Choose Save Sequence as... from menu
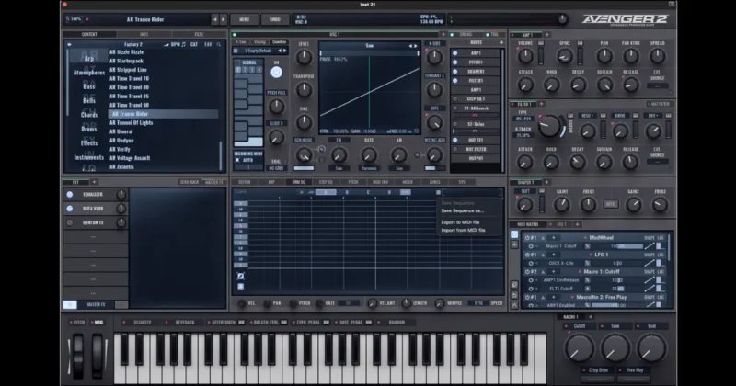The width and height of the screenshot is (736, 386). [x=462, y=211]
